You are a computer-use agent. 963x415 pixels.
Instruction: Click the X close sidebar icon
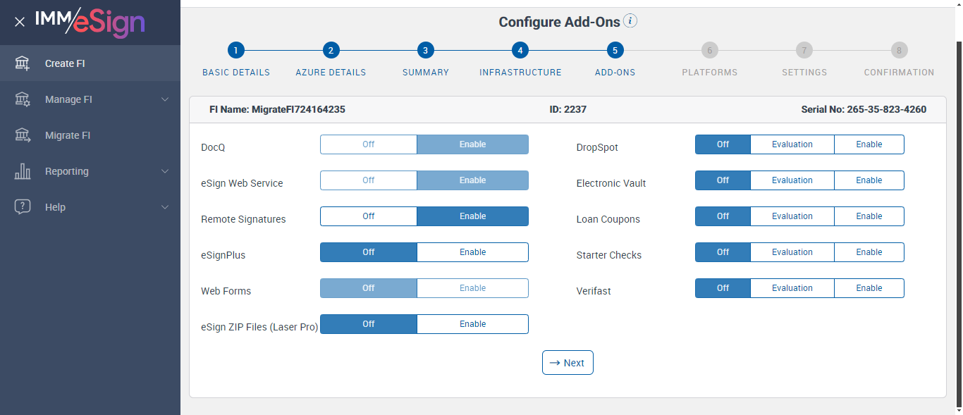click(20, 22)
